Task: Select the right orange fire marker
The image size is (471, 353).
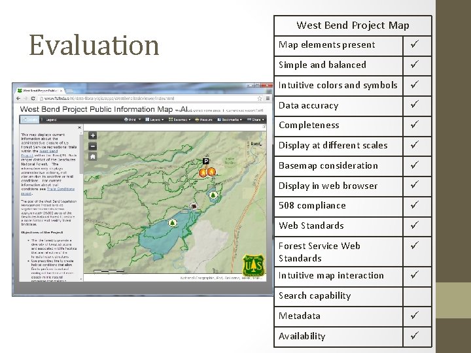Action: click(211, 172)
